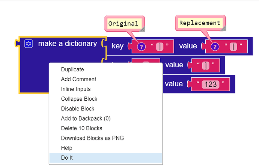The width and height of the screenshot is (259, 166).
Task: Click question mark icon on the first key block
Action: point(141,47)
